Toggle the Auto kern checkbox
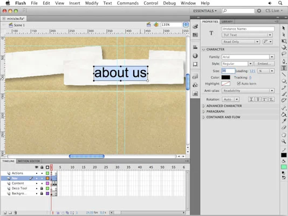288x216 pixels. point(239,84)
